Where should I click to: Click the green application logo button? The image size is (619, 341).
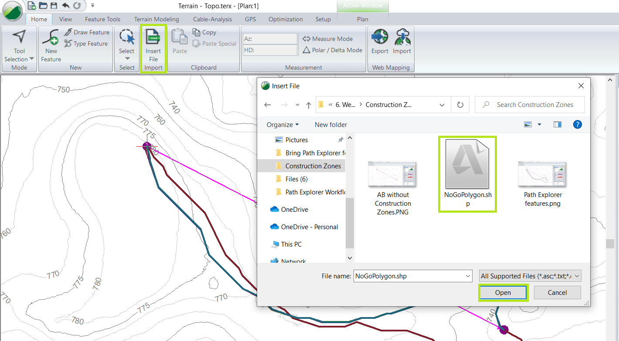pos(13,11)
